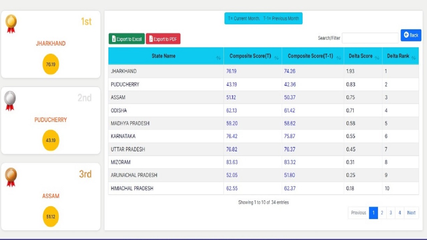
Task: Sort by Composite Score(T-1) sort icon
Action: (339, 58)
